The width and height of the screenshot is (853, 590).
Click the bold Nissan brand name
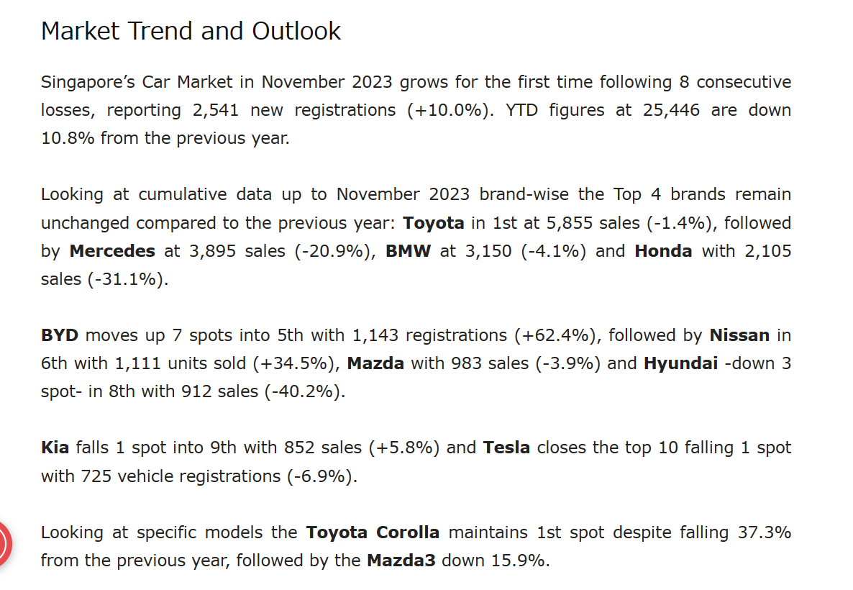click(739, 335)
